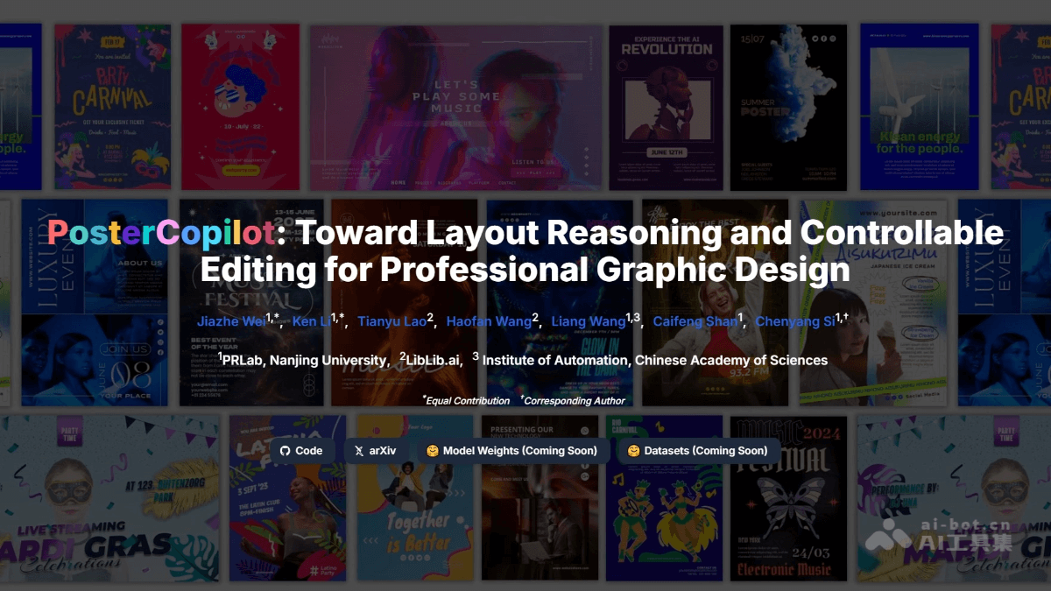Select the 'Presenting Our' dark poster thumbnail

click(540, 498)
